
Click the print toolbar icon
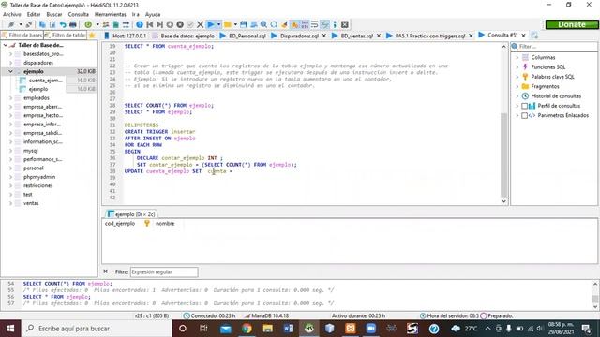73,24
